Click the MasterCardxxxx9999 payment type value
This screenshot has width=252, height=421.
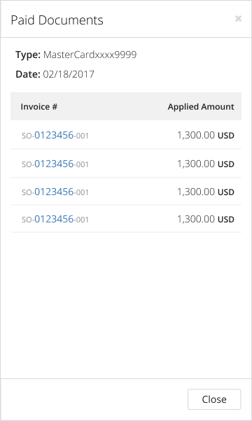pos(90,55)
